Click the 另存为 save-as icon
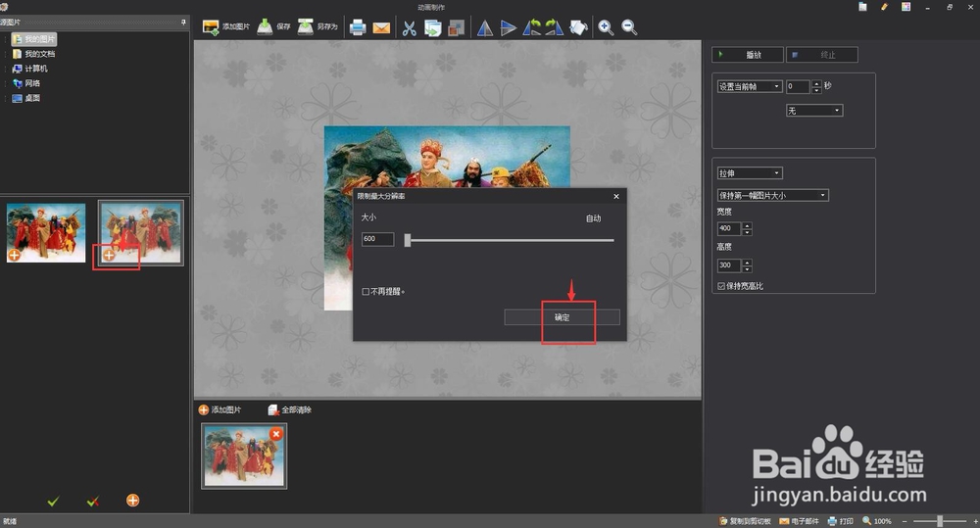 point(305,26)
